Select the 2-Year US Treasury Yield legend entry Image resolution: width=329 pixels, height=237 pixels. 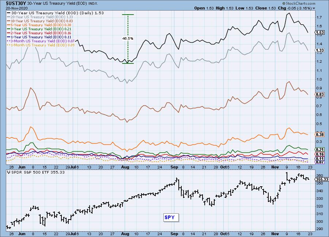39,33
